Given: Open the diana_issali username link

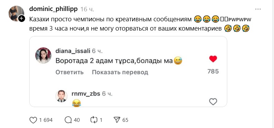Looking at the screenshot, I should pos(73,51).
